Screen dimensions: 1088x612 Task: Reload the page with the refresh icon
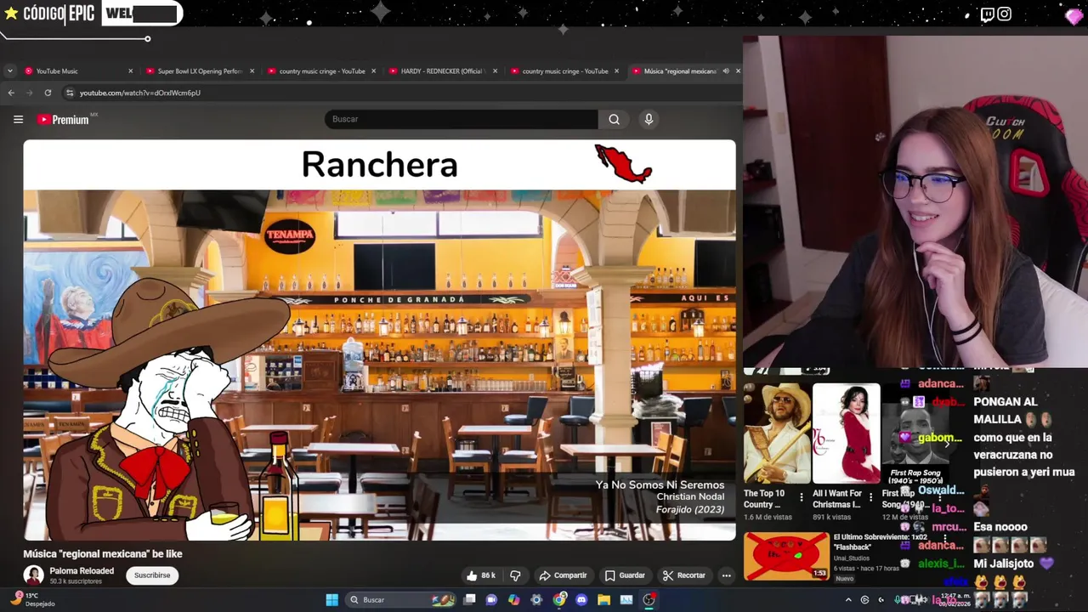(48, 93)
